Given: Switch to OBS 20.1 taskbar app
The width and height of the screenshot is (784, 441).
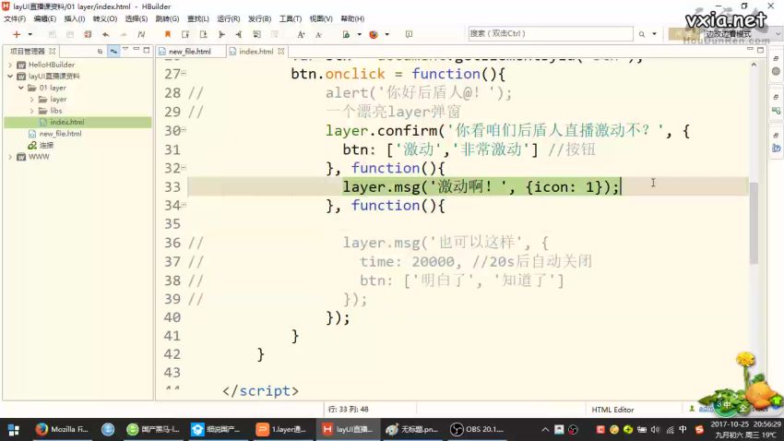Looking at the screenshot, I should pos(477,429).
